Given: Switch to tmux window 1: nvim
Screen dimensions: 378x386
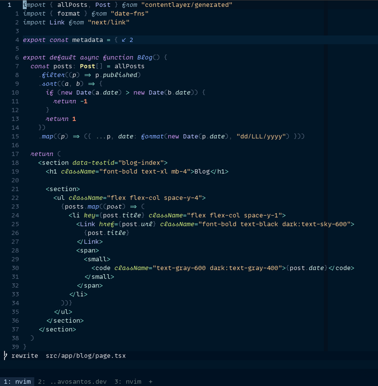Looking at the screenshot, I should pyautogui.click(x=17, y=382).
